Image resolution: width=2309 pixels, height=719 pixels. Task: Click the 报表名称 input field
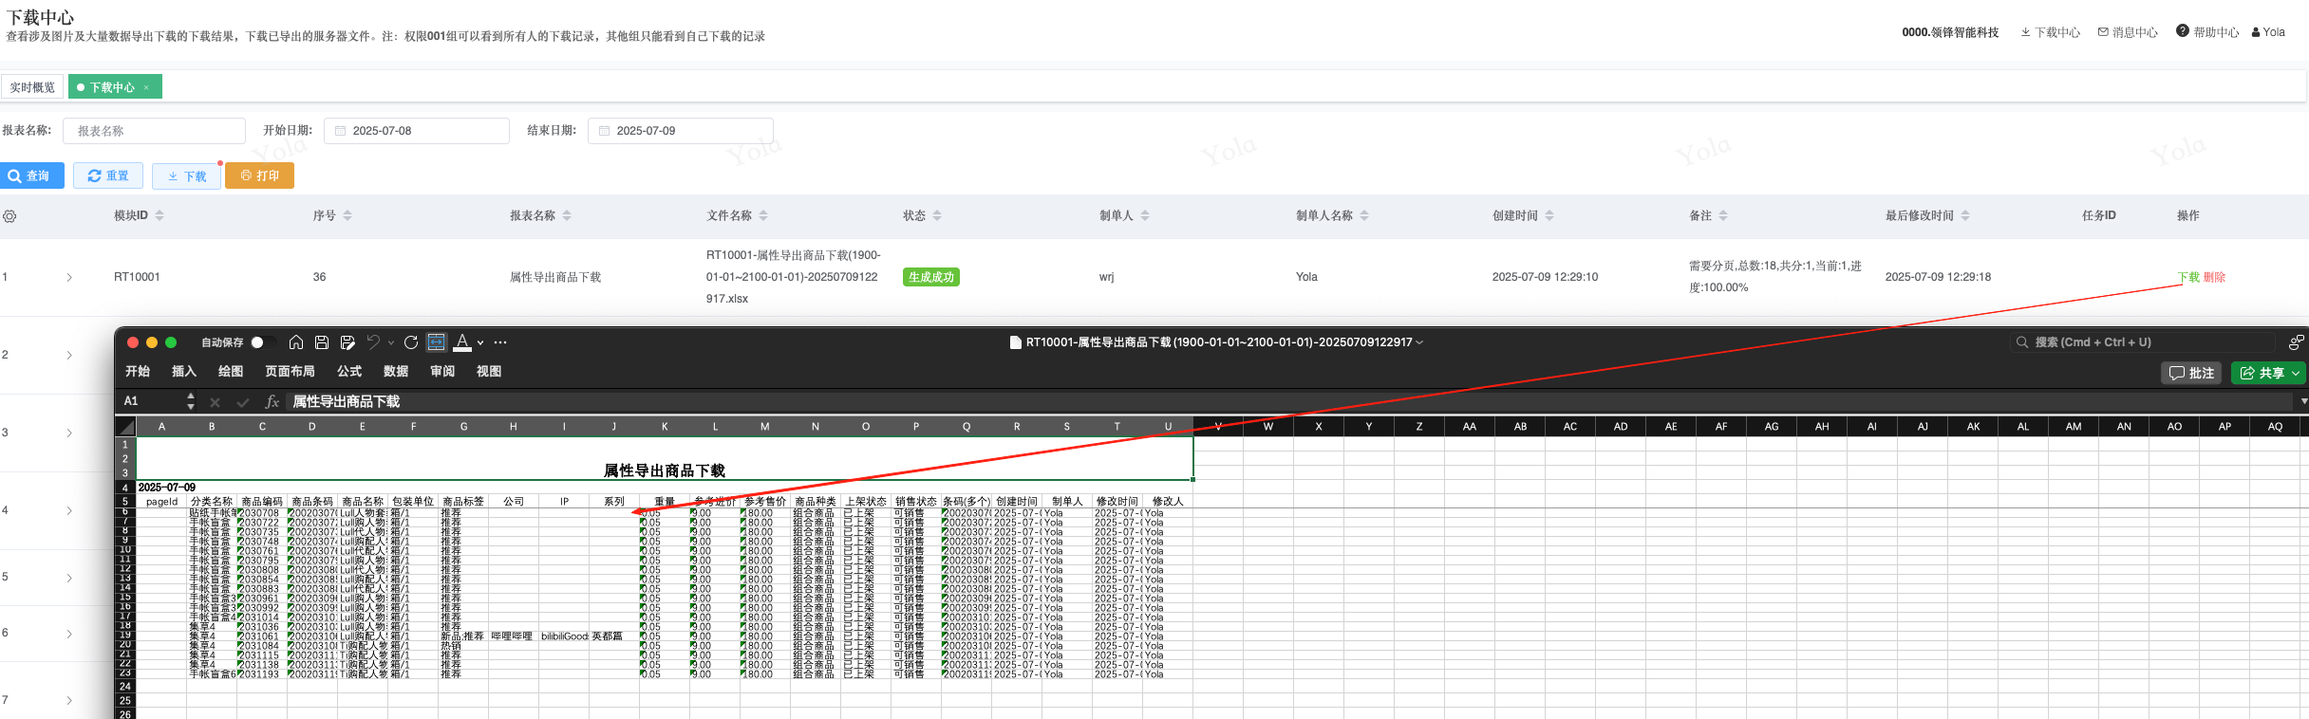(154, 131)
